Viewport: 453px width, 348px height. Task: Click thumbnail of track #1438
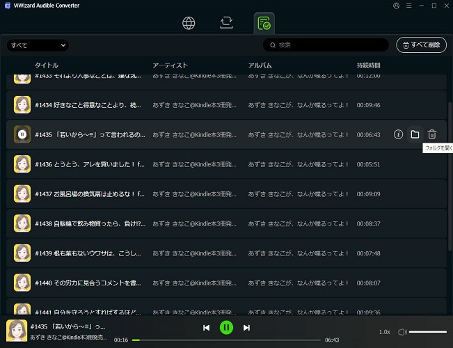coord(22,223)
